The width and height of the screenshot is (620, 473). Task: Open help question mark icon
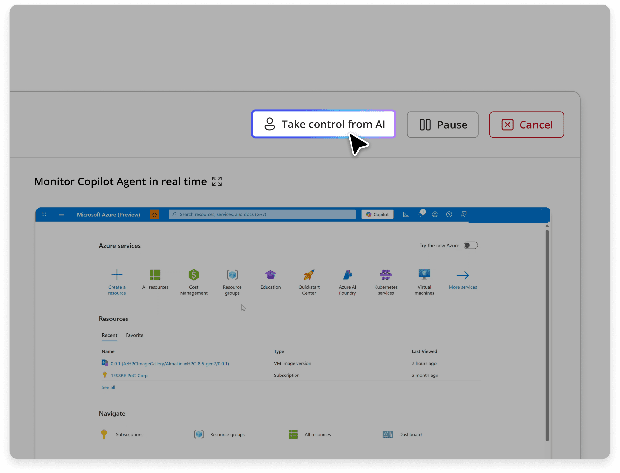coord(449,214)
